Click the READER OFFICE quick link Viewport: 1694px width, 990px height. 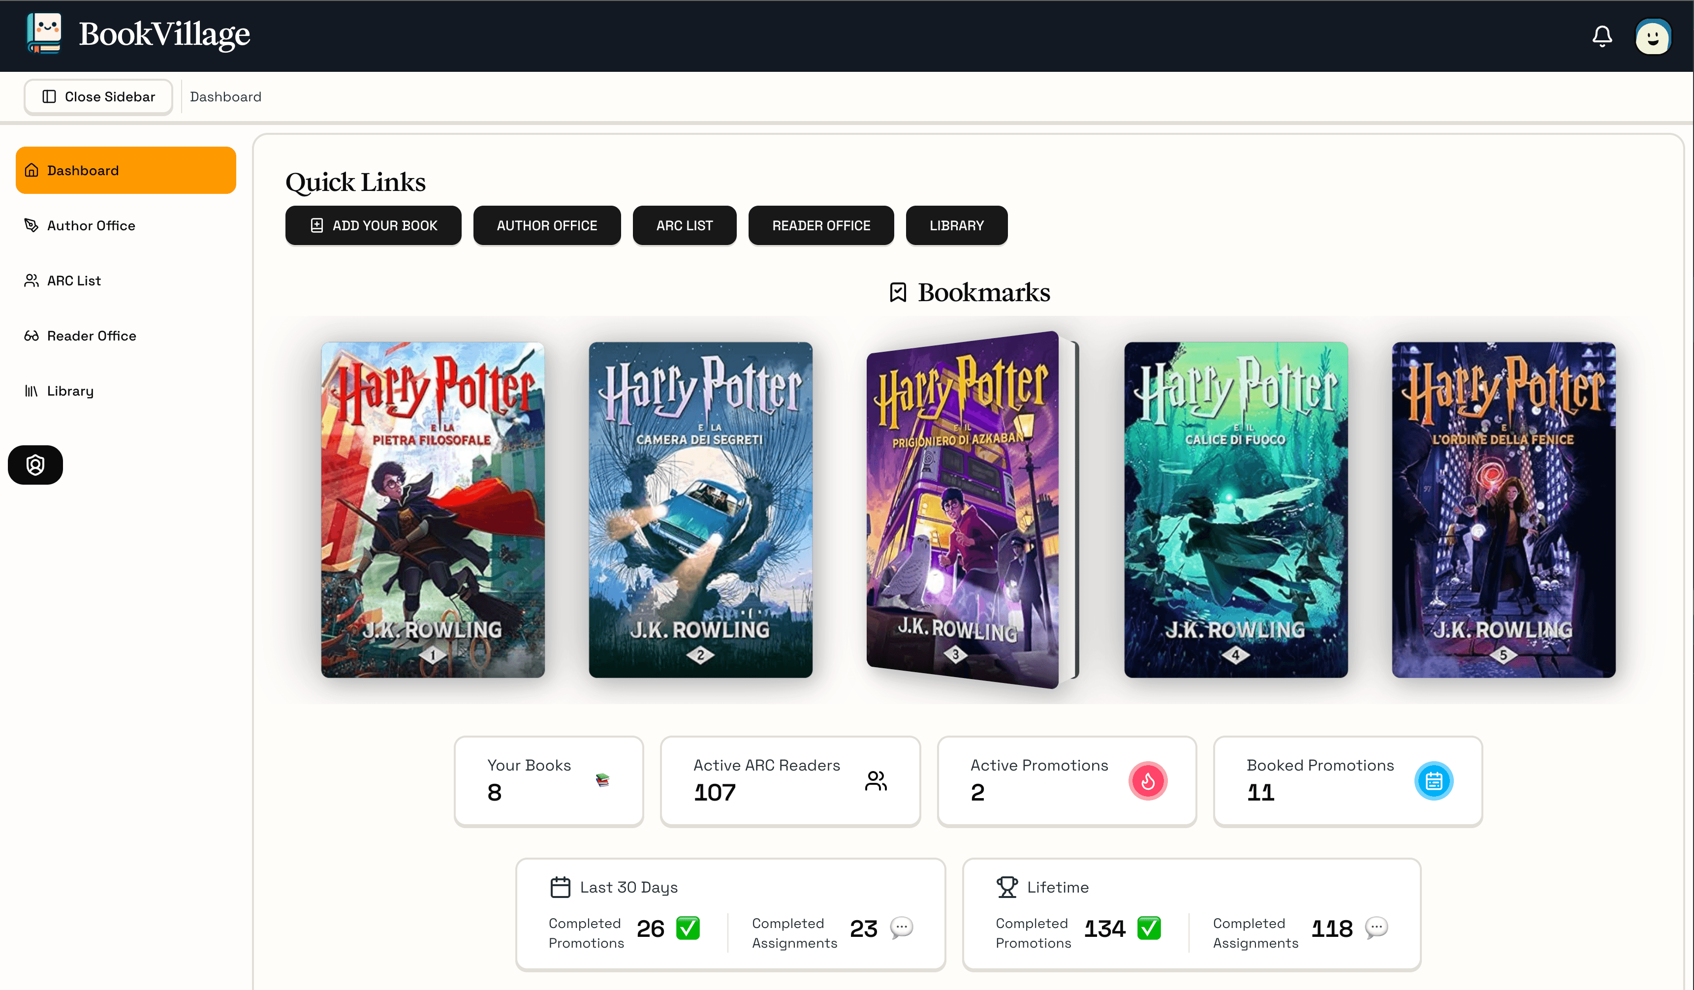point(821,226)
